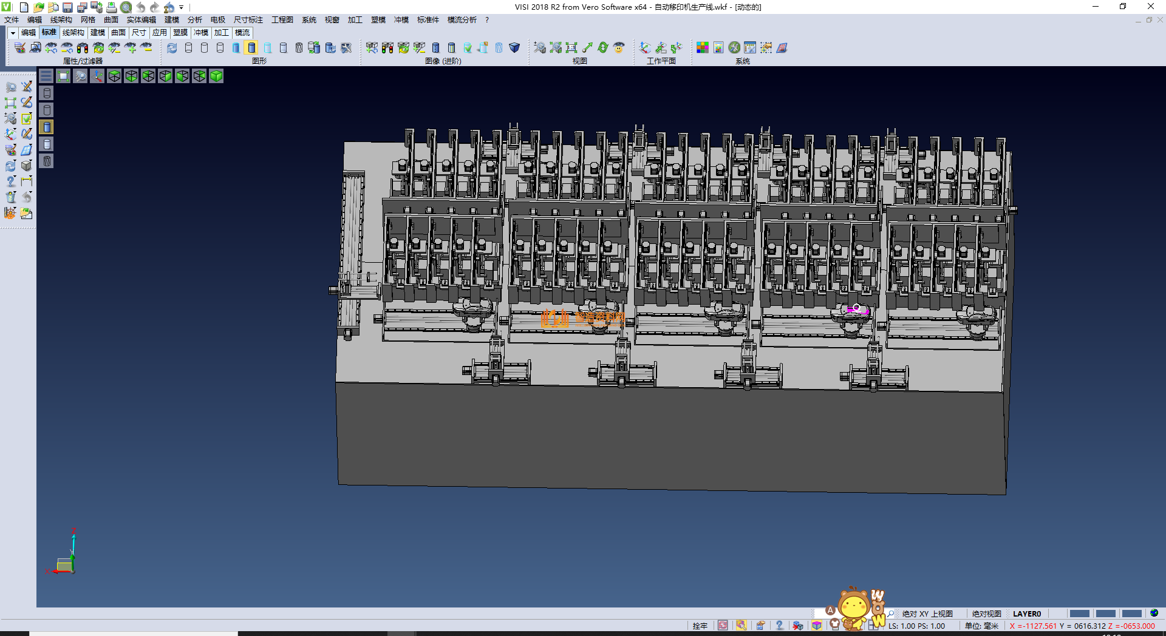Click the solid green cube view icon

pyautogui.click(x=216, y=76)
